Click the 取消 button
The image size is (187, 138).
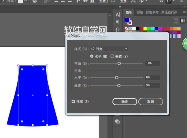(x=151, y=101)
